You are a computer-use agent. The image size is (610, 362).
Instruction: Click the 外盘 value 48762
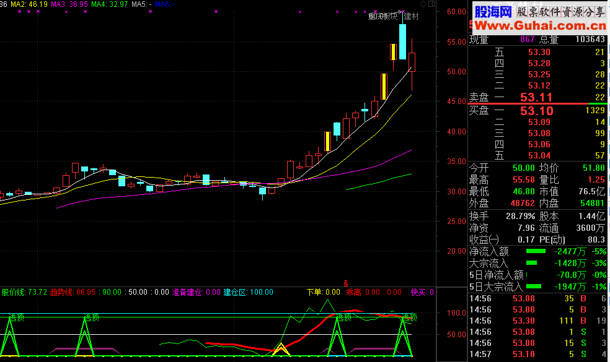[523, 203]
